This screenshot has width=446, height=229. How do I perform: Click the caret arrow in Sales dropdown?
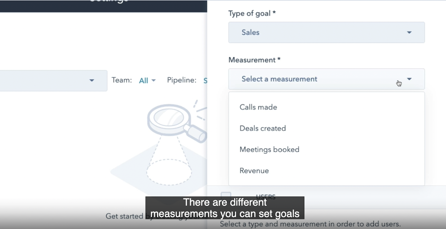tap(409, 33)
